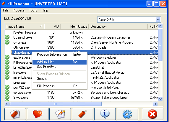Click the CLaunch.exe image name
Screen dimensions: 169x122
pyautogui.click(x=23, y=37)
